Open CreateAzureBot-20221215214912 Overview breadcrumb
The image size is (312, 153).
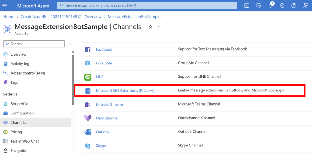pos(61,17)
